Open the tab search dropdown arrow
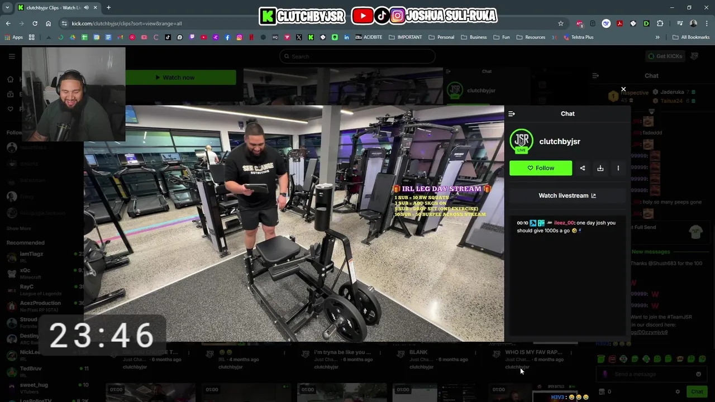The width and height of the screenshot is (715, 402). 7,8
